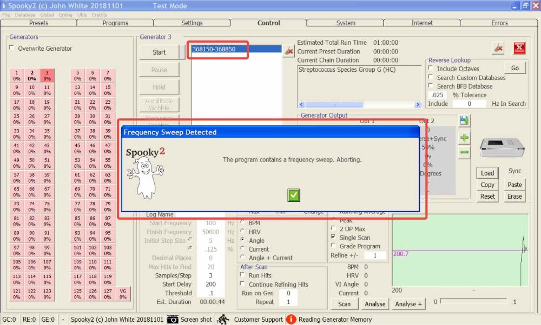Screen dimensions: 541x325
Task: Click the Paste button
Action: [514, 185]
